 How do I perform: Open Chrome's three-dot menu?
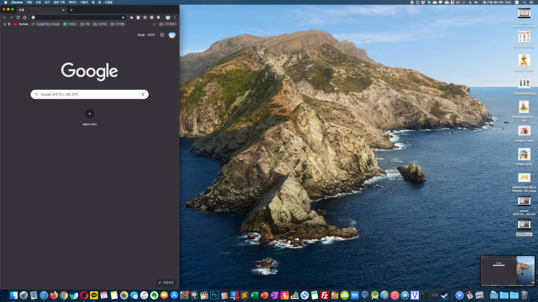(174, 17)
